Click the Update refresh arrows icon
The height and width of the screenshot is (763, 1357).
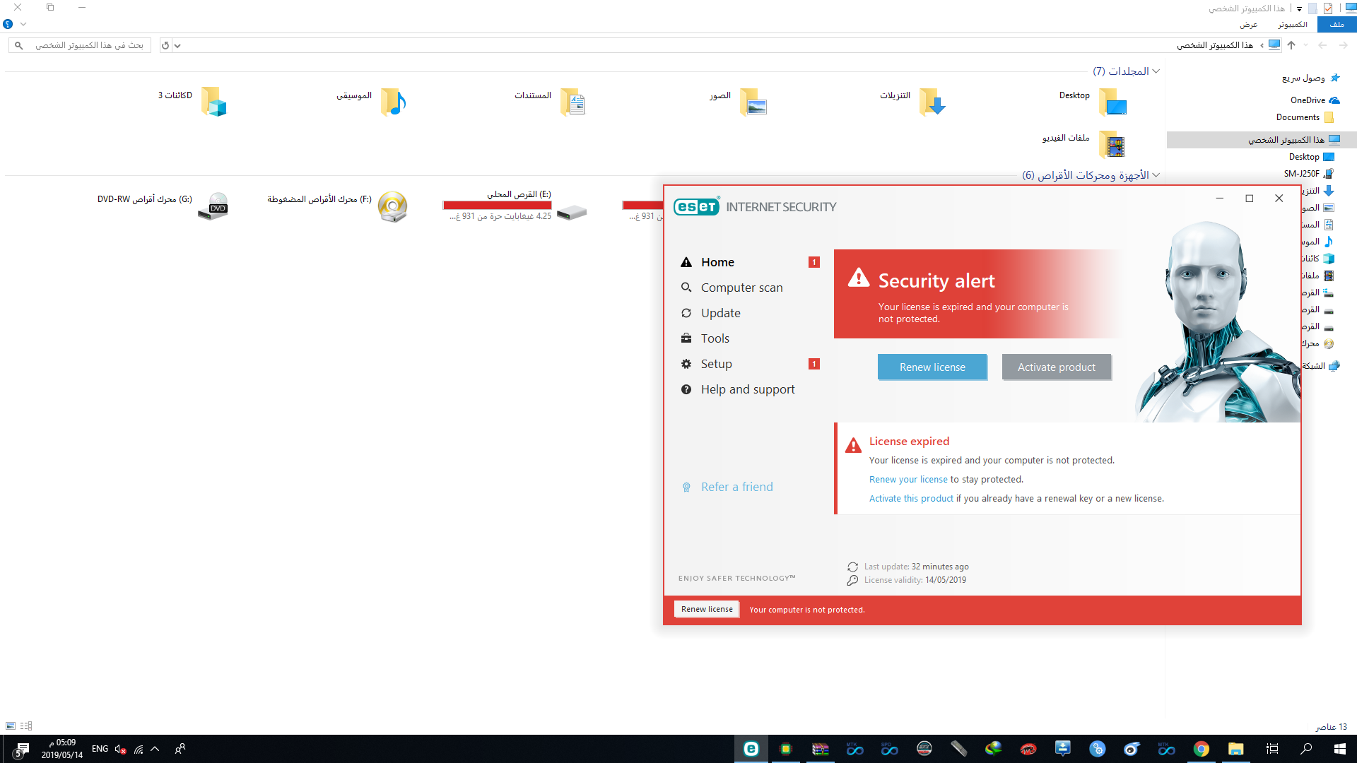[x=686, y=313]
